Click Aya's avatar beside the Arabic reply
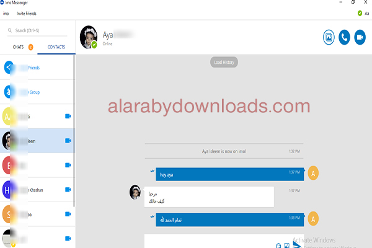The height and width of the screenshot is (248, 372). 135,192
